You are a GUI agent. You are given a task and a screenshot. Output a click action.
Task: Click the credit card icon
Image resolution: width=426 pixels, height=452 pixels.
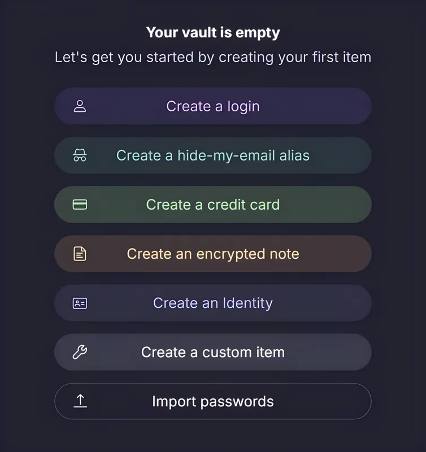[80, 205]
